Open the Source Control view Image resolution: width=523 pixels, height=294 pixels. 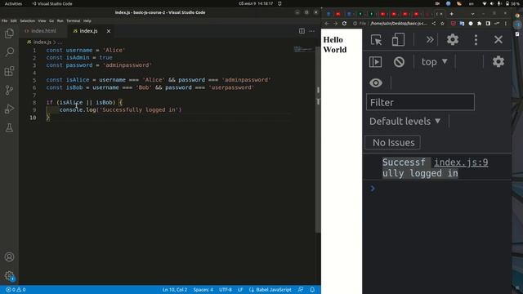9,90
